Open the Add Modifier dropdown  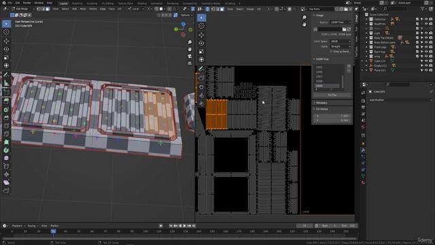pos(400,100)
